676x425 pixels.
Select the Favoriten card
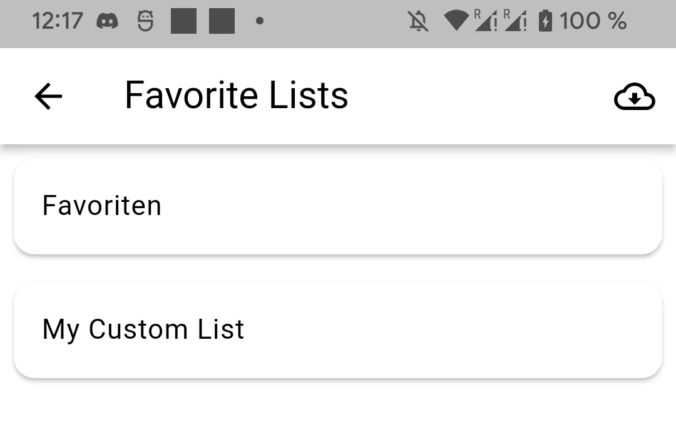pyautogui.click(x=338, y=206)
